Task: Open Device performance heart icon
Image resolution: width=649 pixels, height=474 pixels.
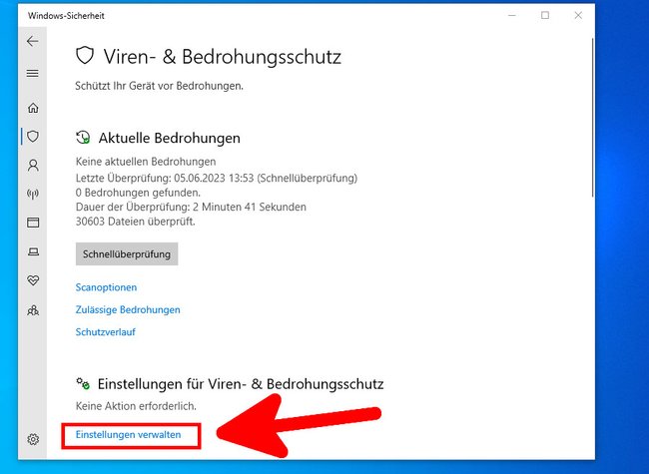Action: pyautogui.click(x=33, y=280)
